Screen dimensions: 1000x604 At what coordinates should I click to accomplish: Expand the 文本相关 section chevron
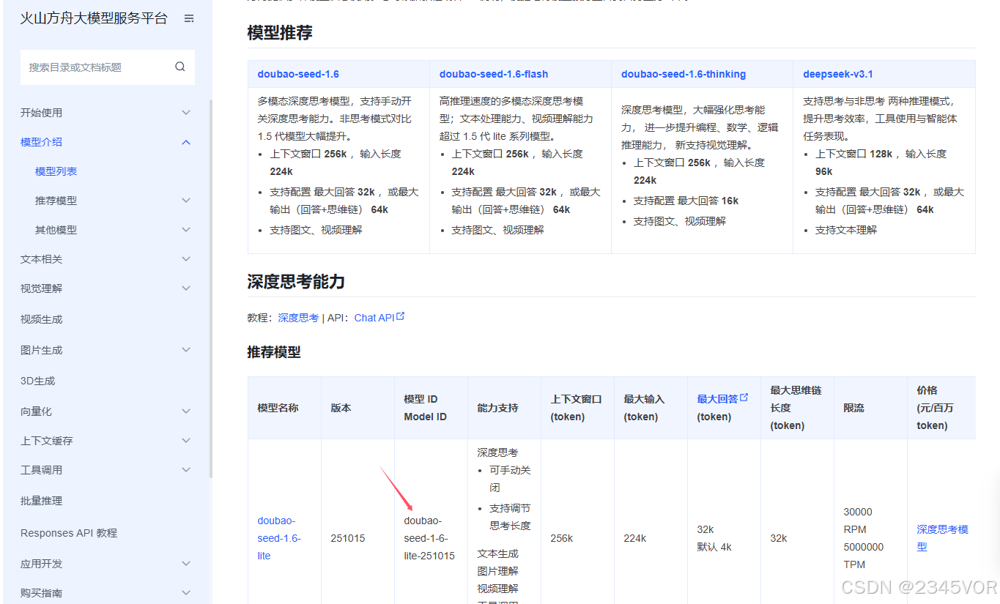(x=186, y=259)
